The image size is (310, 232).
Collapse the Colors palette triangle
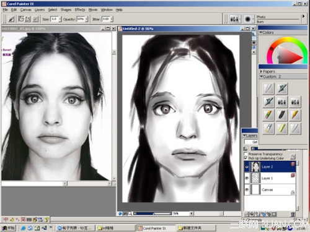(x=261, y=32)
